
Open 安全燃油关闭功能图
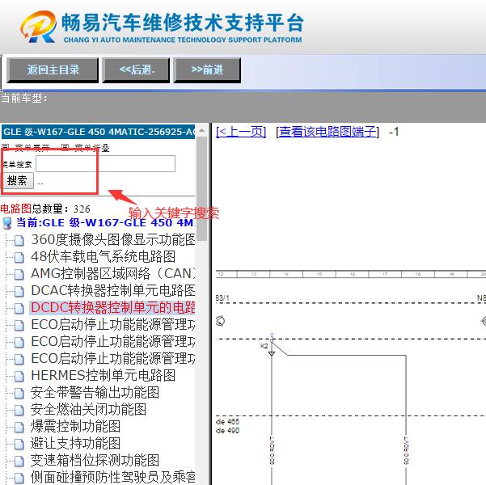(x=88, y=410)
